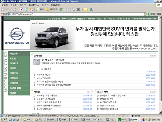
Task: Click the Back navigation arrow icon
Action: [3, 9]
